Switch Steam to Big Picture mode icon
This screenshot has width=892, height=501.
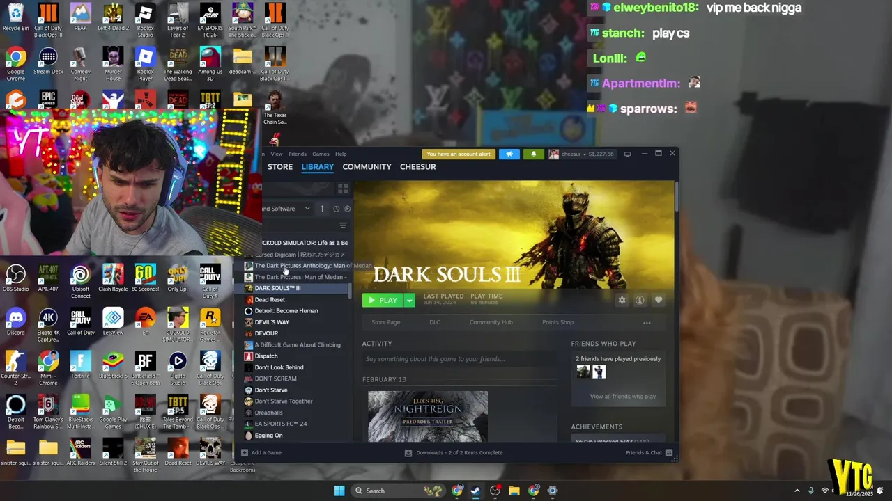(627, 154)
